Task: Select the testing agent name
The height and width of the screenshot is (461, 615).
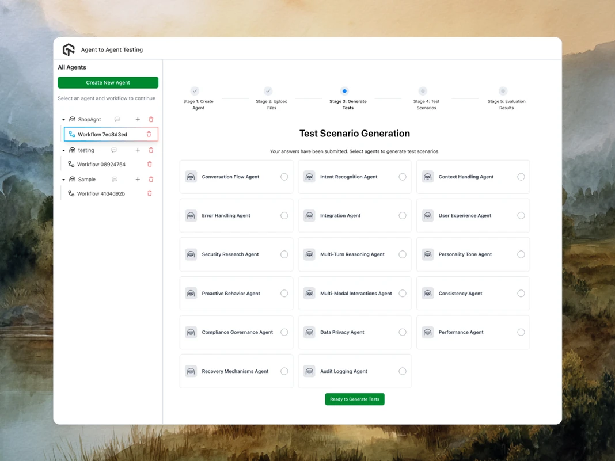Action: [x=86, y=150]
